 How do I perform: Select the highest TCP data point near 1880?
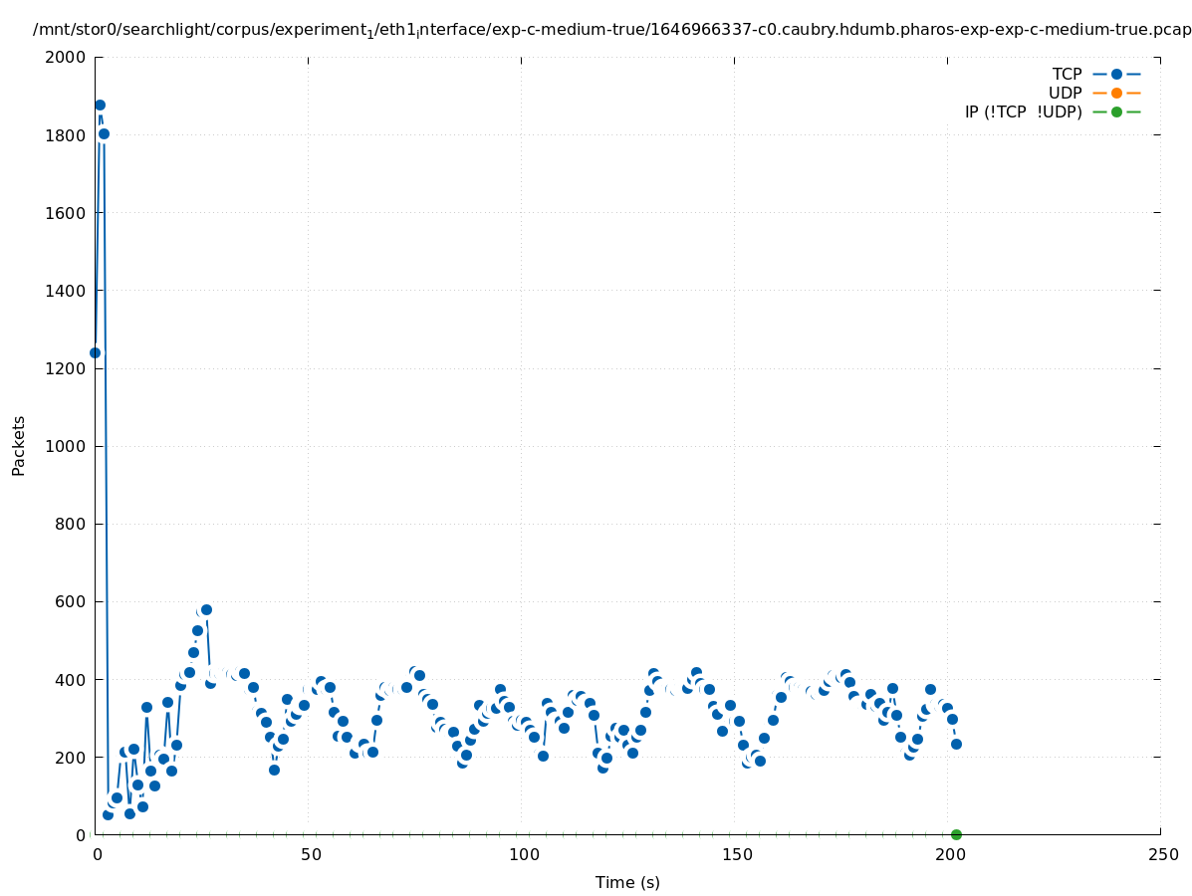tap(100, 105)
